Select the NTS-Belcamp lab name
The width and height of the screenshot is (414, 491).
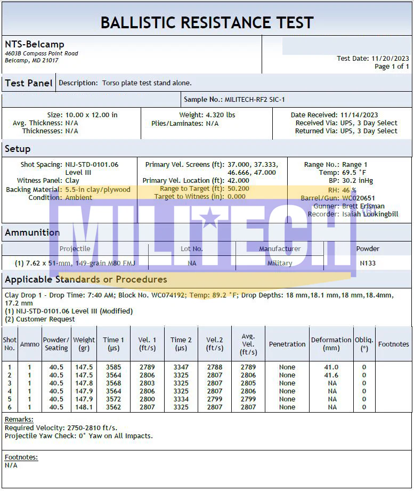tap(35, 44)
